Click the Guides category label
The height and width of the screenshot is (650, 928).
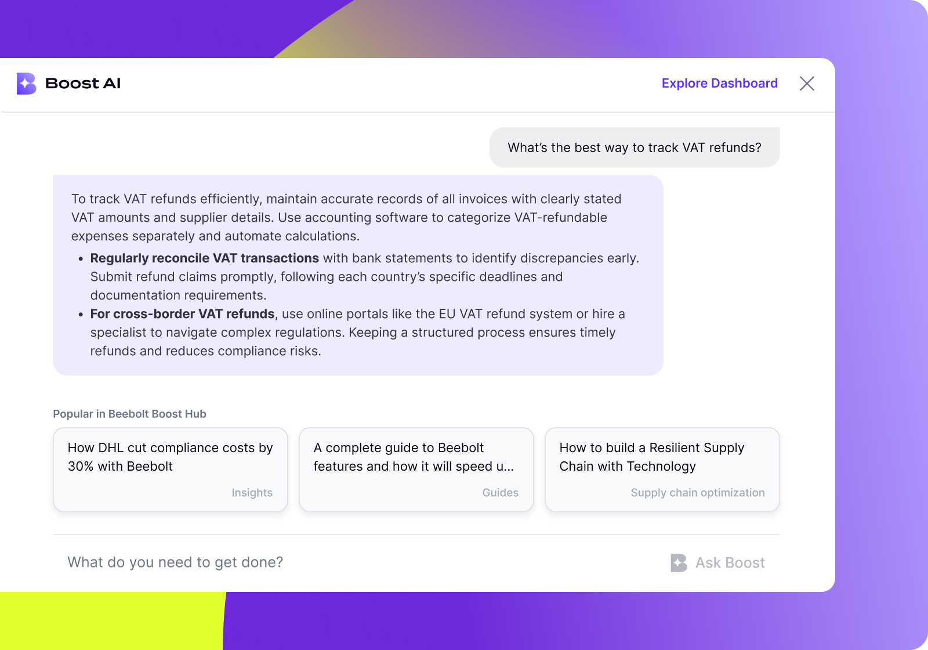(x=500, y=492)
